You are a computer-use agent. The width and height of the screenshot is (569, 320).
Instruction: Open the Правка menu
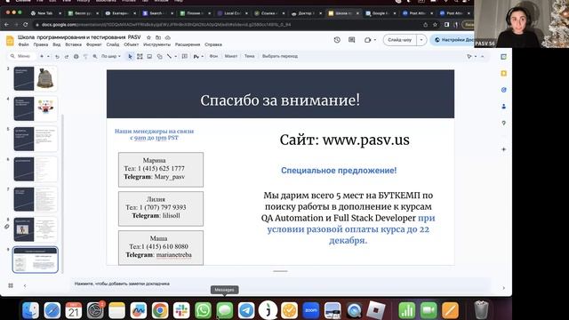click(41, 44)
